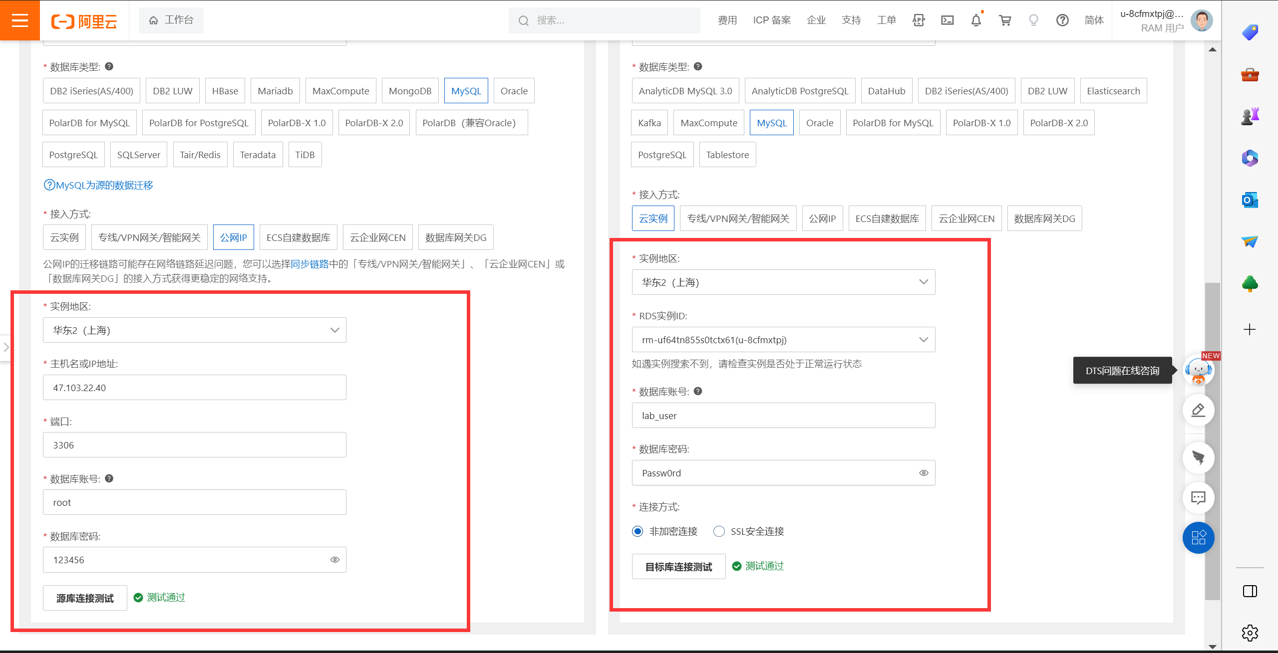Screen dimensions: 1278x653
Task: Focus the source 端口 port field
Action: [x=195, y=445]
